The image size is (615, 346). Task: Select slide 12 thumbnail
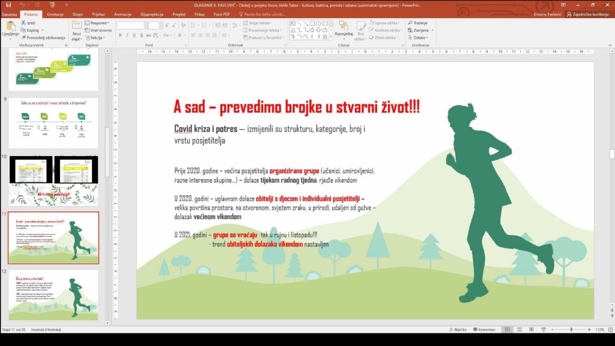[53, 294]
